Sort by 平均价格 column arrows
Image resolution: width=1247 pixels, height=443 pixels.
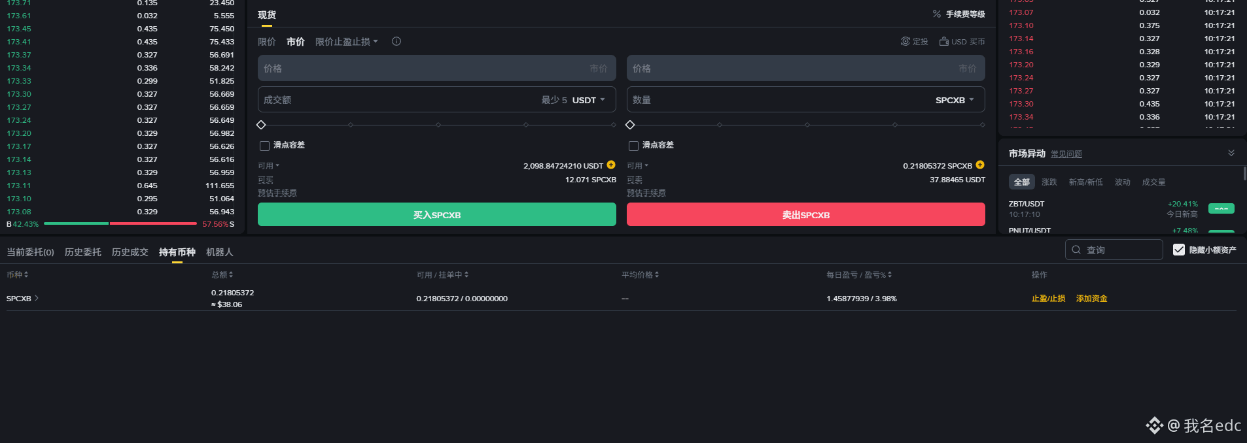657,275
